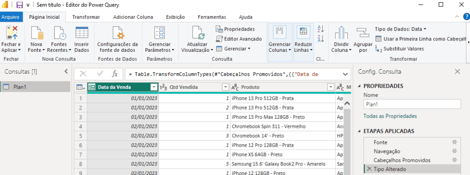470x175 pixels.
Task: Click Atualizar Visualização icon
Action: pyautogui.click(x=198, y=33)
